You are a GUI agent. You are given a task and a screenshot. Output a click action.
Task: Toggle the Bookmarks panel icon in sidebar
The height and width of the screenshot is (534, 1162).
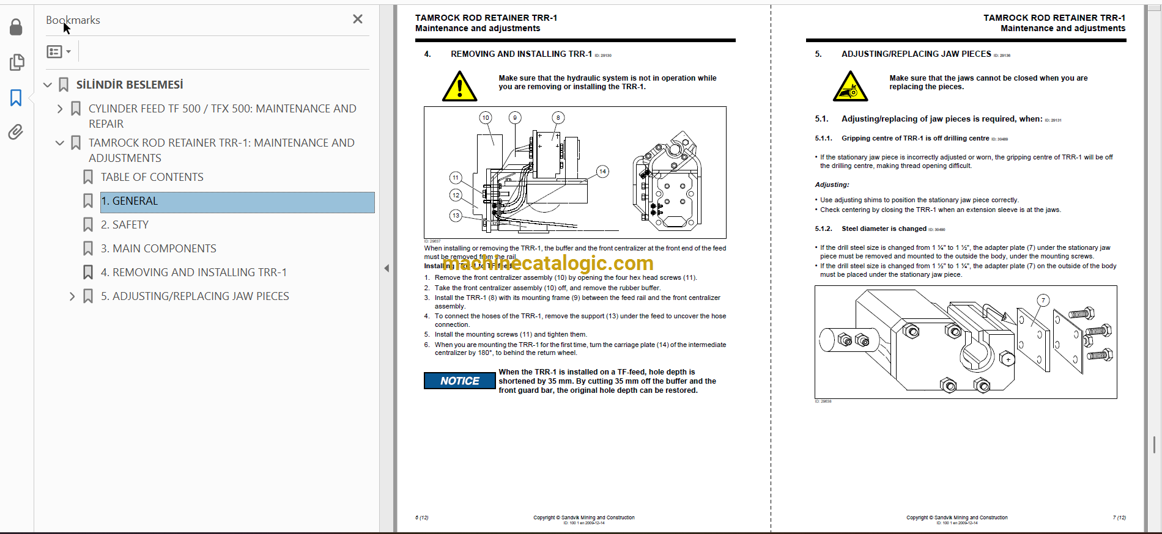coord(16,97)
